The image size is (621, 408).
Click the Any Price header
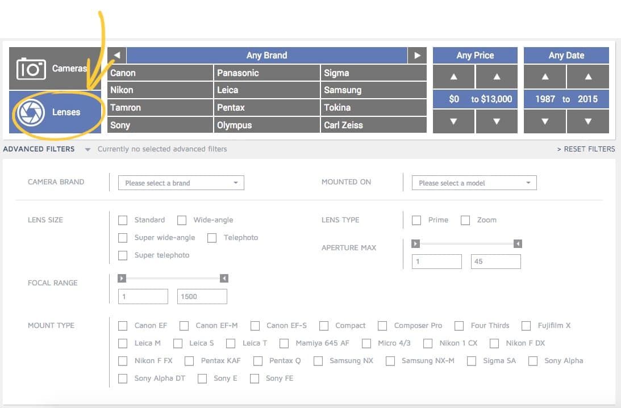pos(475,56)
